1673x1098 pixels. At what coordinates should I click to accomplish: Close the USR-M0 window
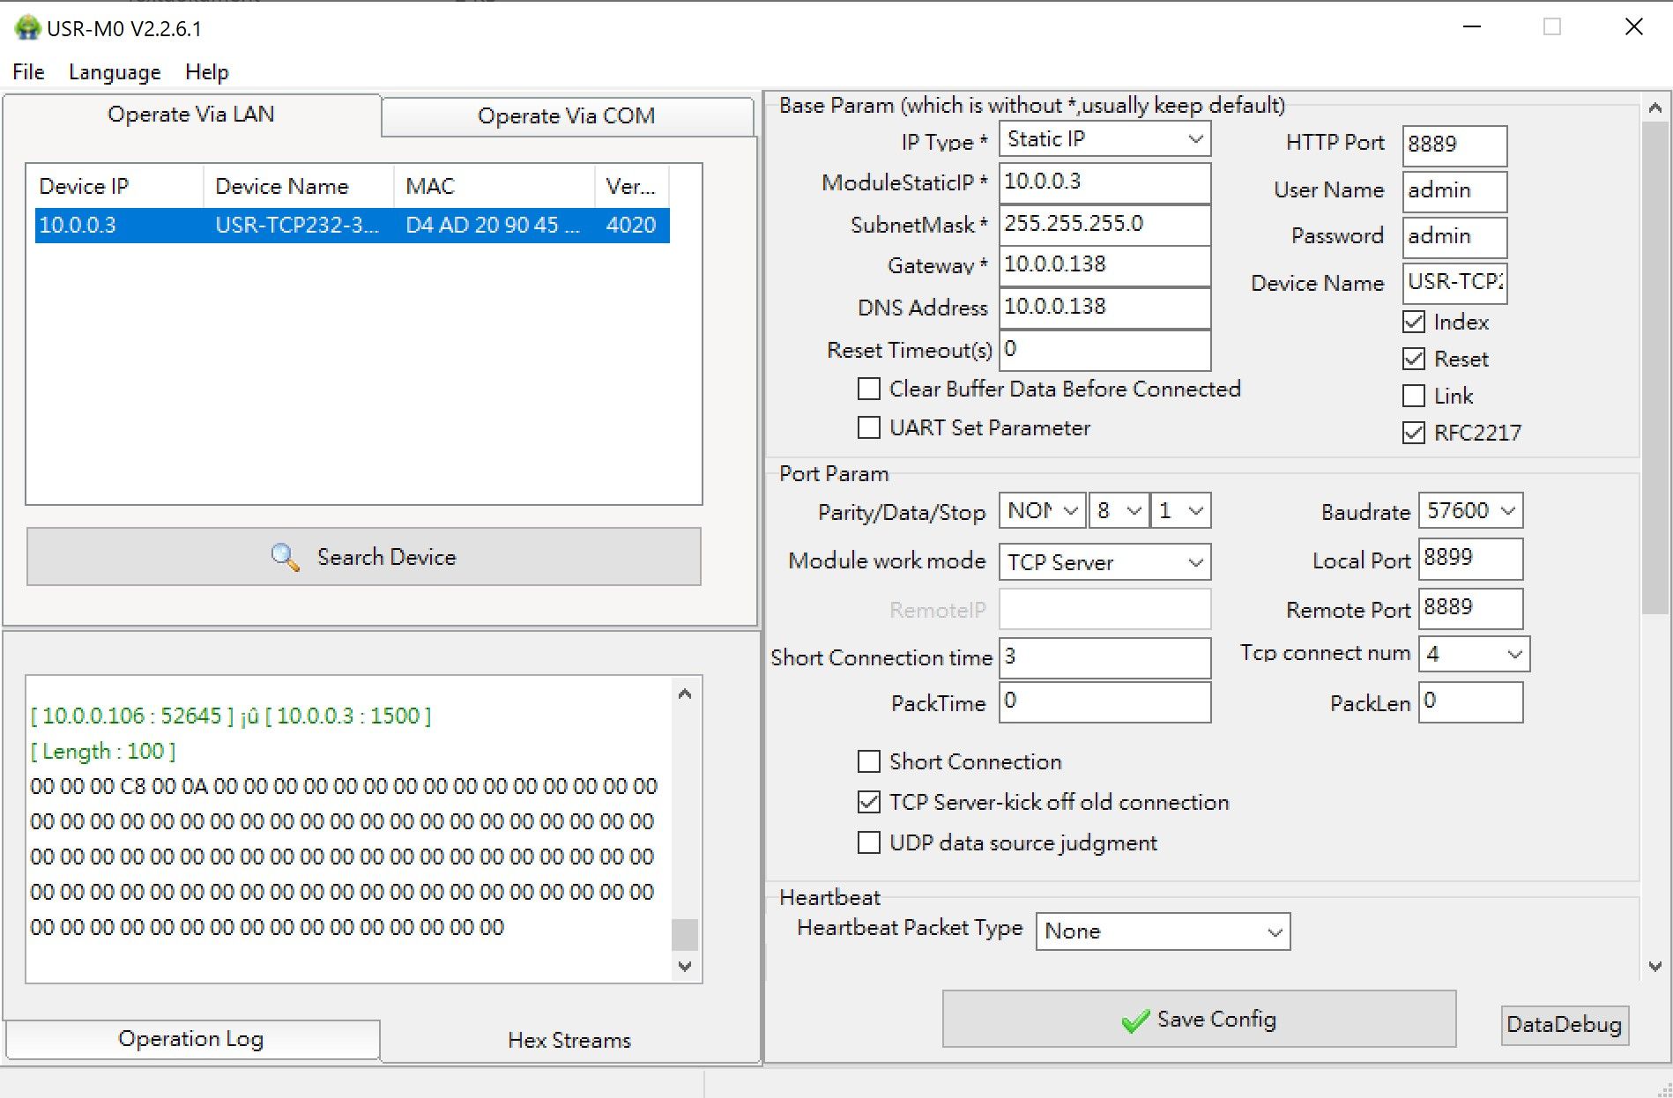[1633, 27]
